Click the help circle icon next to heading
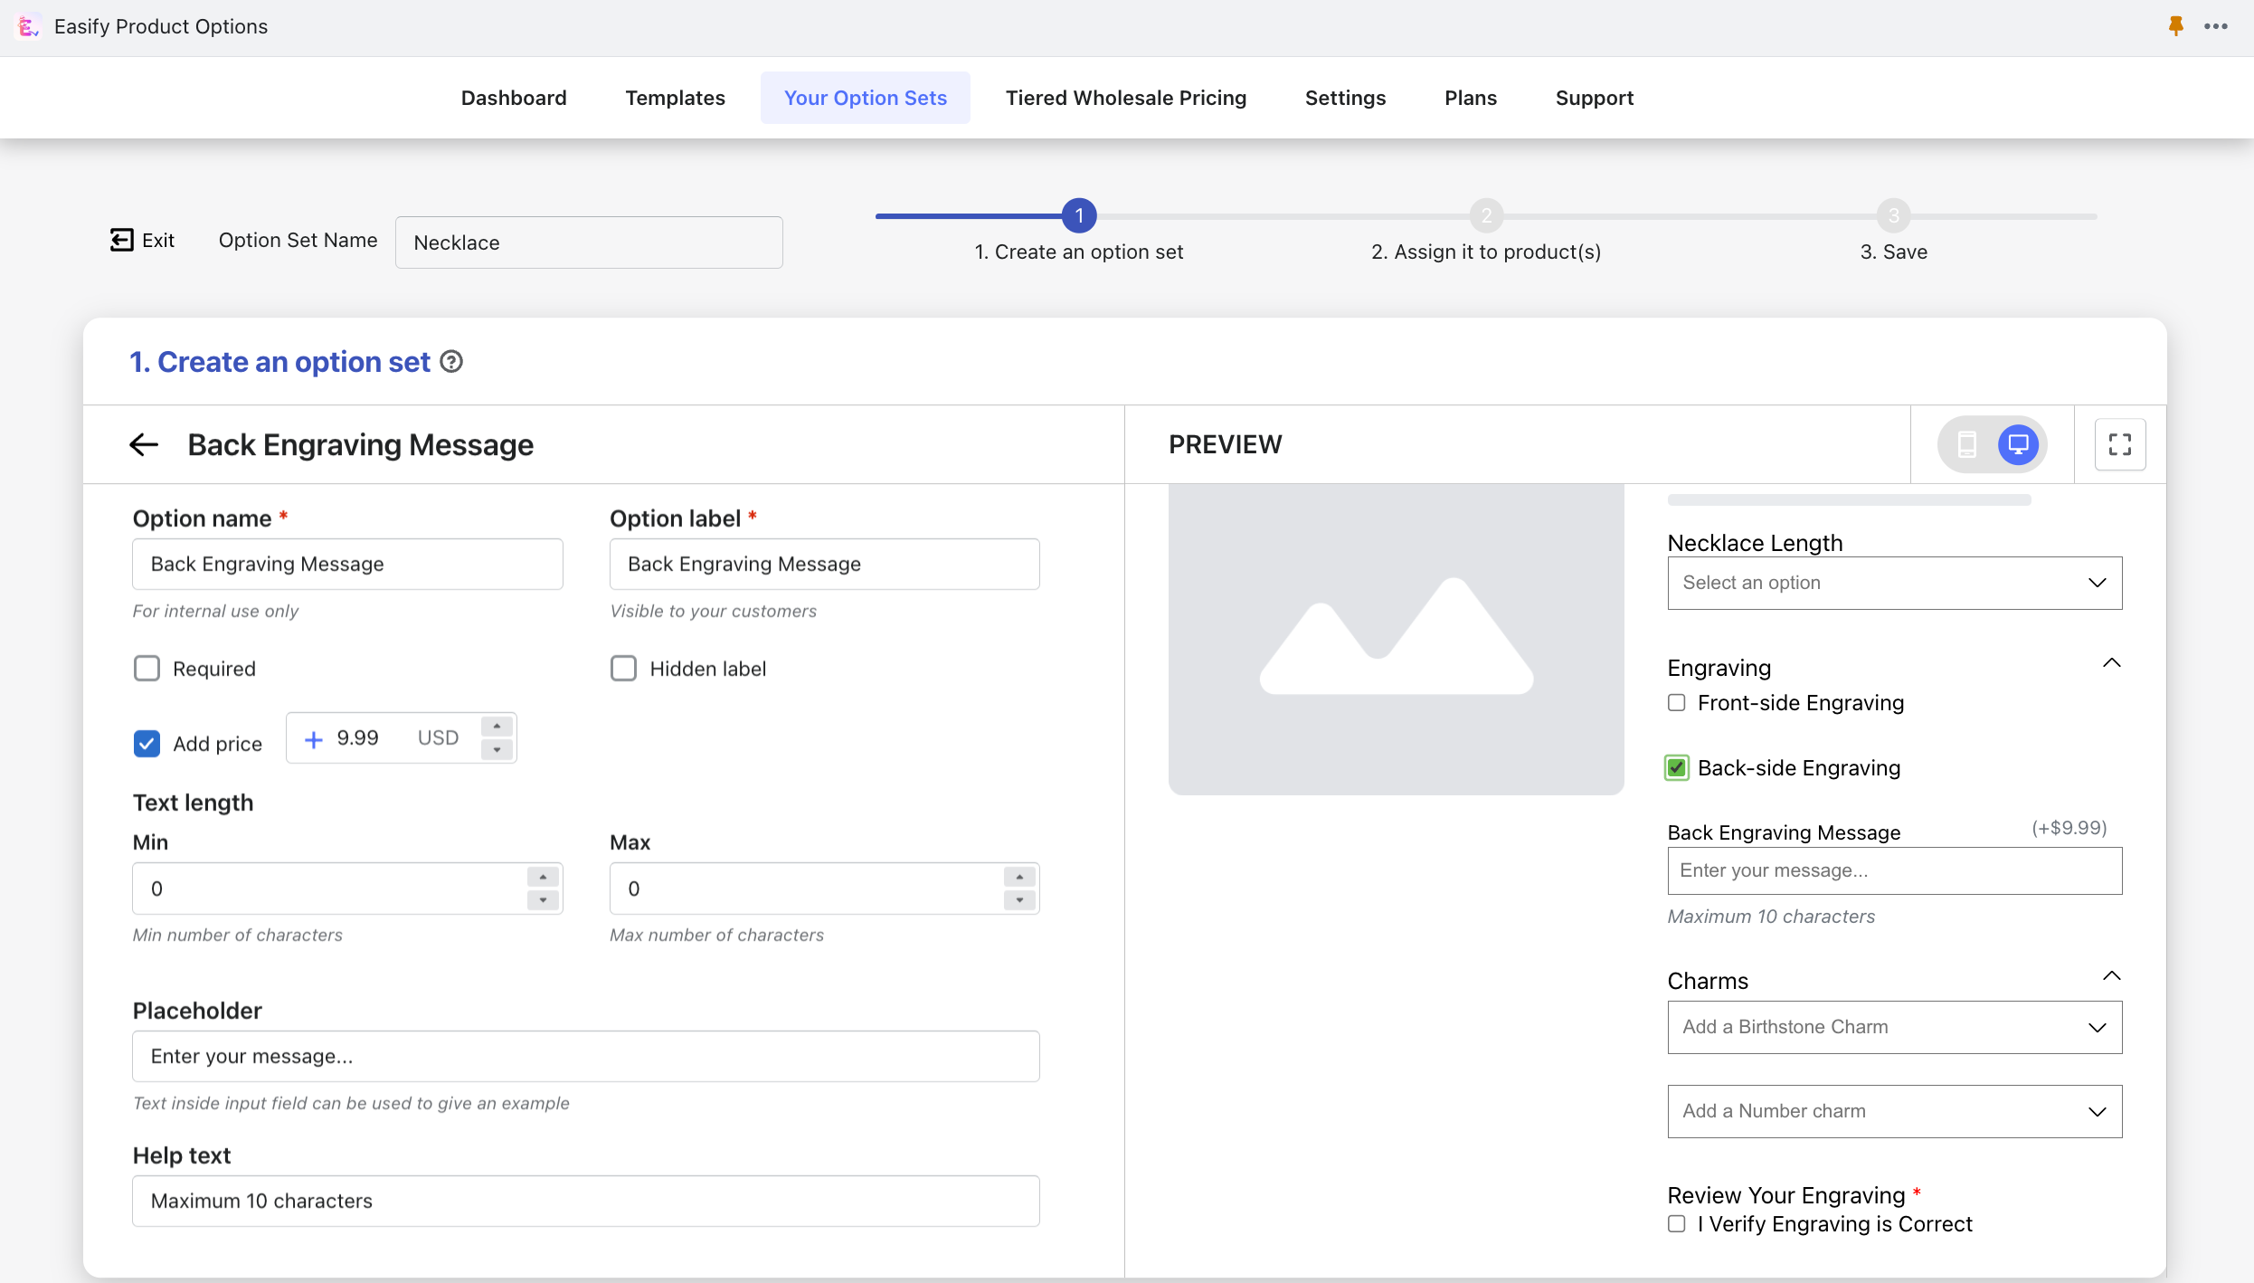 (450, 361)
